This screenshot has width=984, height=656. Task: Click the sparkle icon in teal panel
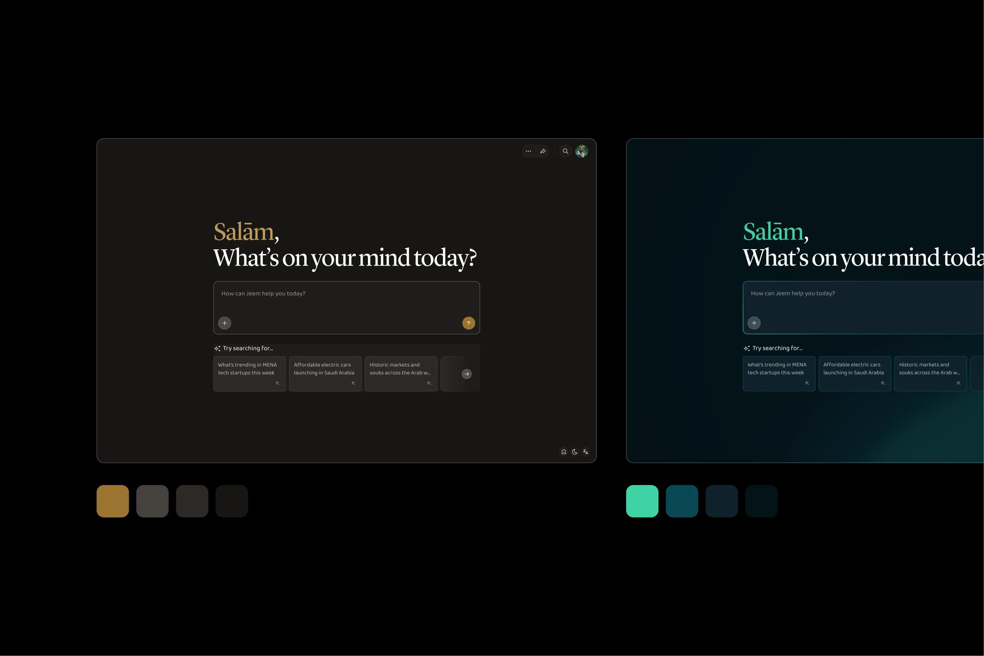coord(747,349)
